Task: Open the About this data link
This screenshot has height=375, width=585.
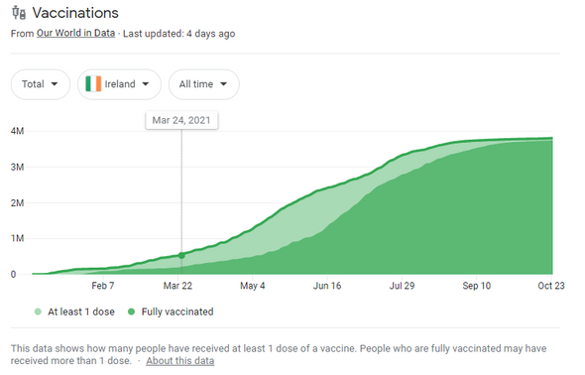Action: click(x=179, y=361)
